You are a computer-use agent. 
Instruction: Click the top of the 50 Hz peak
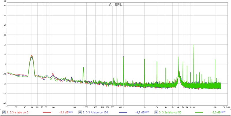[x=31, y=56]
